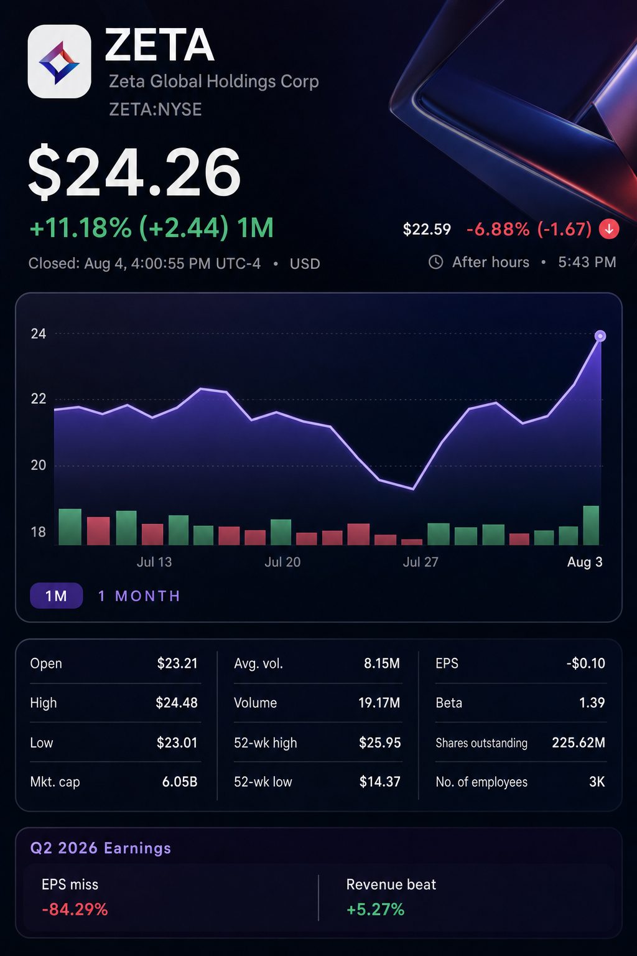
Task: Click the Jul 20 date axis label
Action: (x=282, y=562)
